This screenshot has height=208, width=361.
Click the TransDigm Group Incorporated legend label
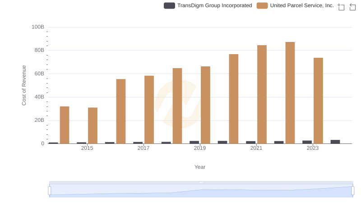[215, 5]
